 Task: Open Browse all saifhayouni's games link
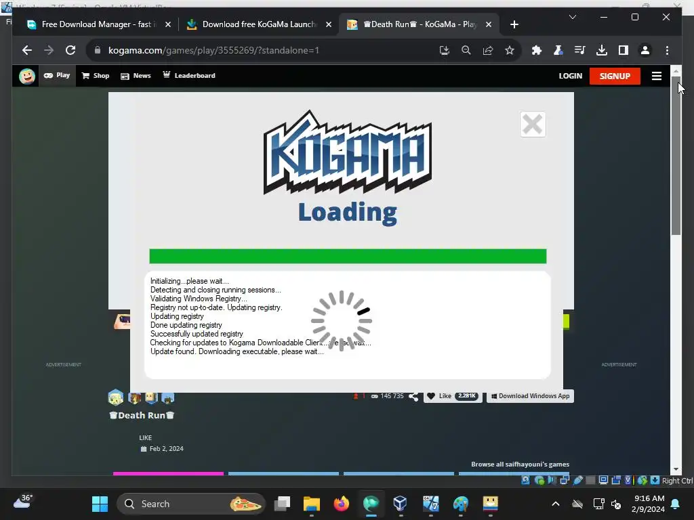[x=520, y=464]
